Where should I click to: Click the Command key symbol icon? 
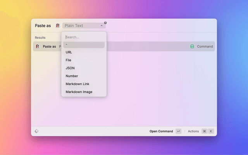204,131
